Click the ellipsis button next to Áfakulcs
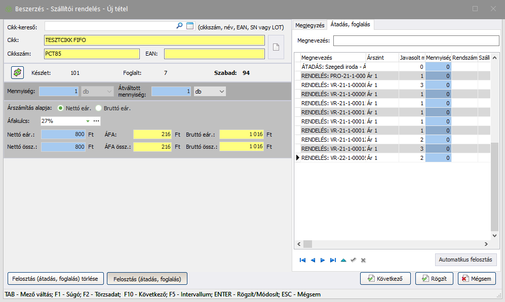Image resolution: width=505 pixels, height=302 pixels. click(x=96, y=121)
